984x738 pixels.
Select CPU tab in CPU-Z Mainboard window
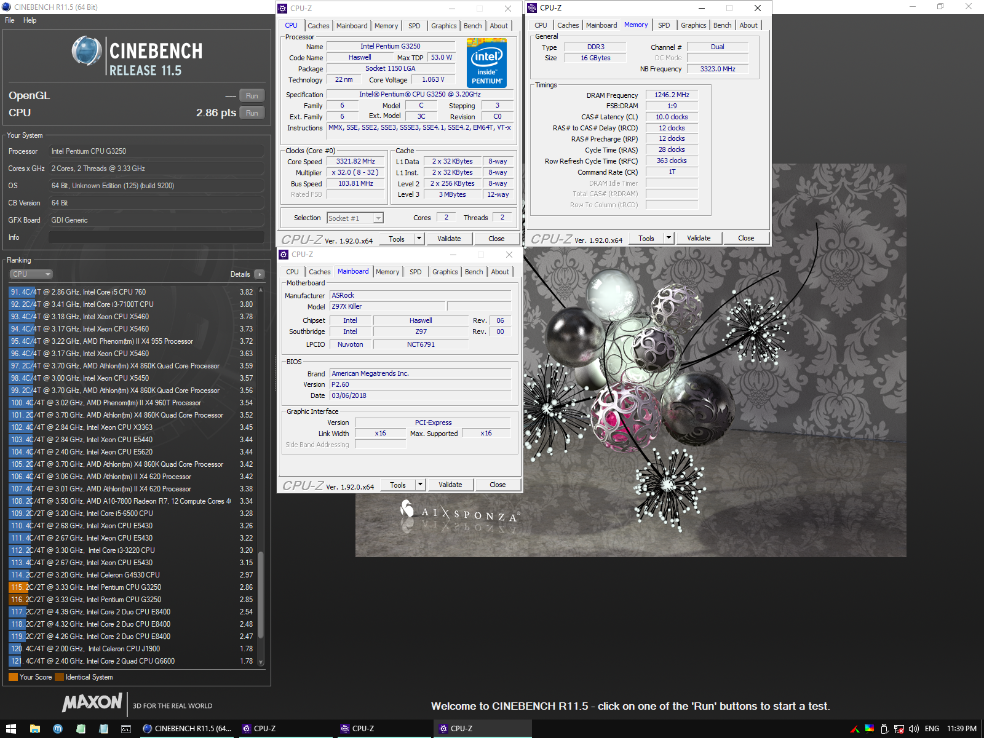coord(293,272)
